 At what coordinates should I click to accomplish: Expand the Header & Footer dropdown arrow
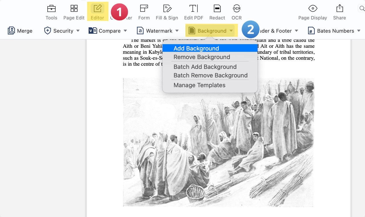(296, 31)
